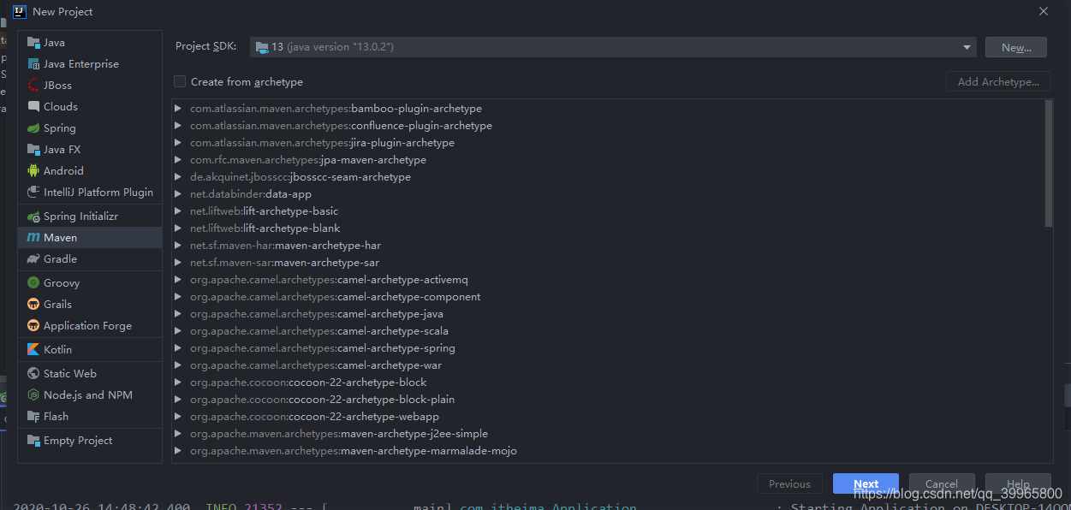Viewport: 1071px width, 510px height.
Task: Expand the jbosscc-seam-archetype entry
Action: (178, 177)
